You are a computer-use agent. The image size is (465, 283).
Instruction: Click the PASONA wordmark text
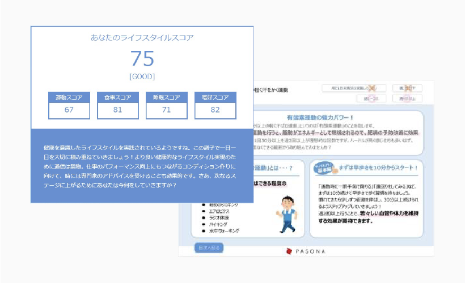(x=311, y=251)
